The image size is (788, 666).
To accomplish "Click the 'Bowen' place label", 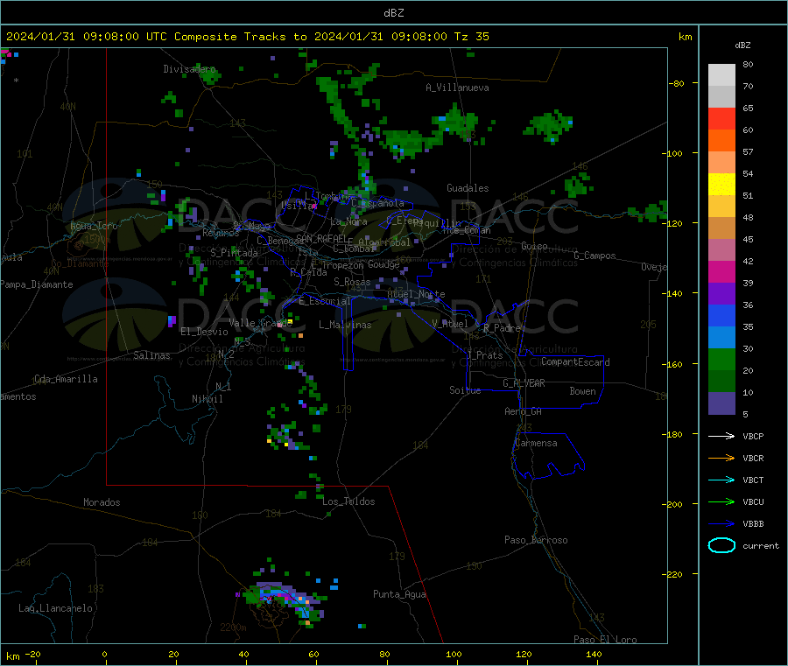I will [x=582, y=391].
